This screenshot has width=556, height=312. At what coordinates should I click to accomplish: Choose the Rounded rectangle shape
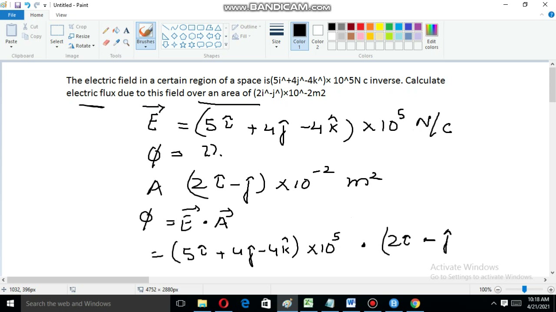point(200,27)
